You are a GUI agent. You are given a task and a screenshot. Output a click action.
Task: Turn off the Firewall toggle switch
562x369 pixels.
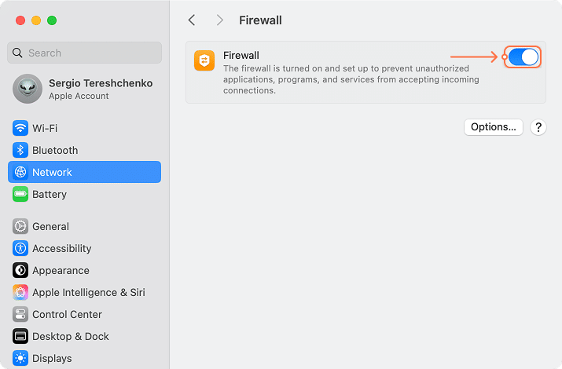[523, 57]
